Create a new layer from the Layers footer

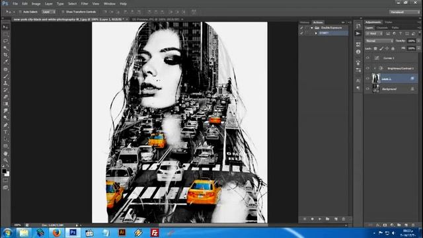[x=406, y=225]
